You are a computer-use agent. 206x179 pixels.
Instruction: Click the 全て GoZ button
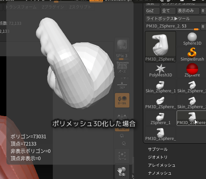click(x=168, y=11)
